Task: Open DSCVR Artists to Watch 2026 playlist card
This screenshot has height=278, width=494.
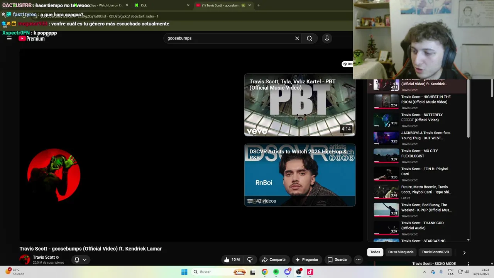Action: (x=300, y=175)
